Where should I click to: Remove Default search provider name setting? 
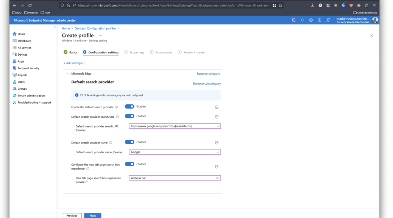(217, 143)
